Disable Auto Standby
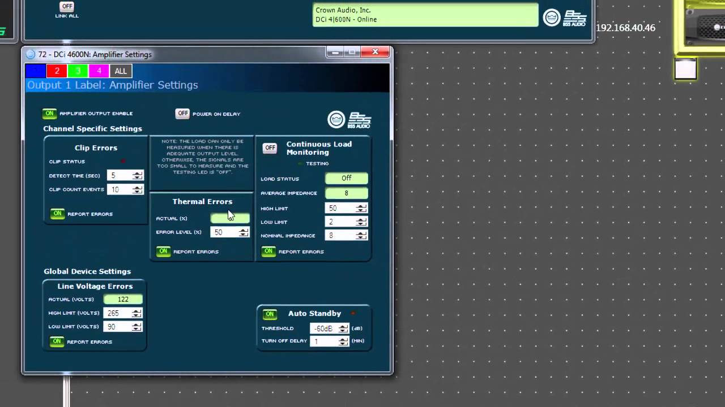This screenshot has height=407, width=725. coord(270,314)
